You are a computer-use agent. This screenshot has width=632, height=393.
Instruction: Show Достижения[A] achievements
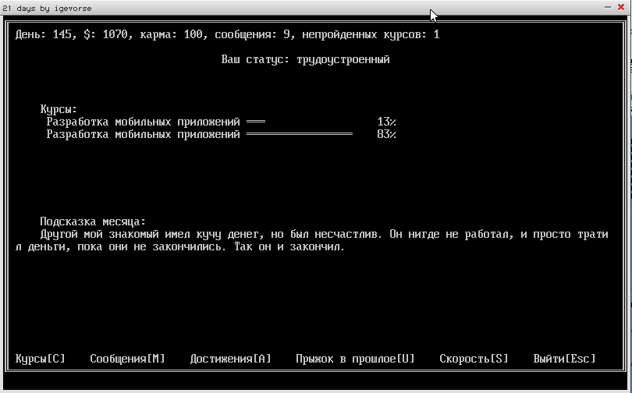click(230, 359)
